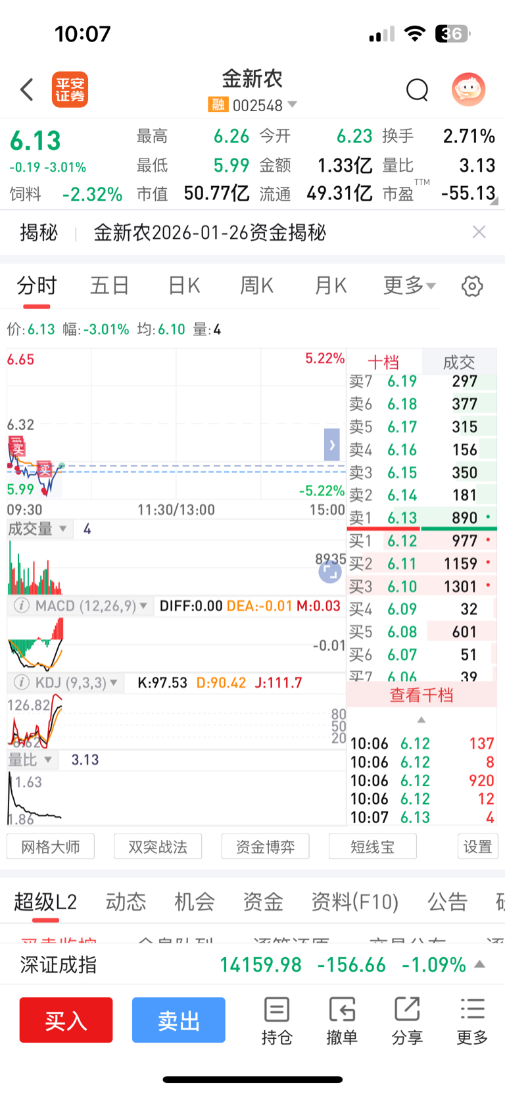Open the MACD (12,26,9) dropdown
This screenshot has width=505, height=1094.
[91, 606]
